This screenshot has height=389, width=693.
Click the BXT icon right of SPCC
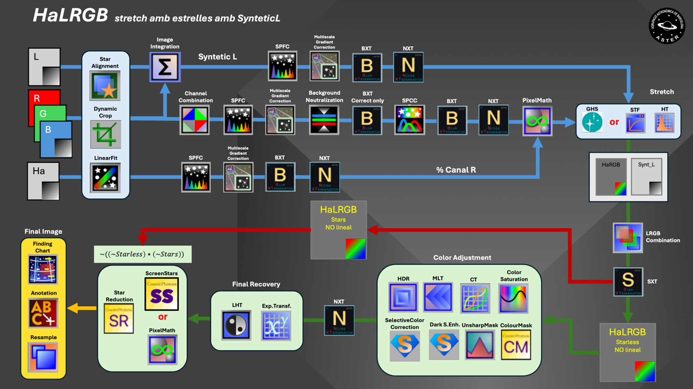click(x=452, y=120)
